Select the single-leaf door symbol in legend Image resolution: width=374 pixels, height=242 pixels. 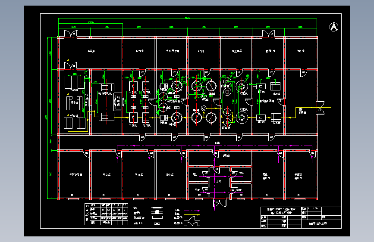[192, 218]
